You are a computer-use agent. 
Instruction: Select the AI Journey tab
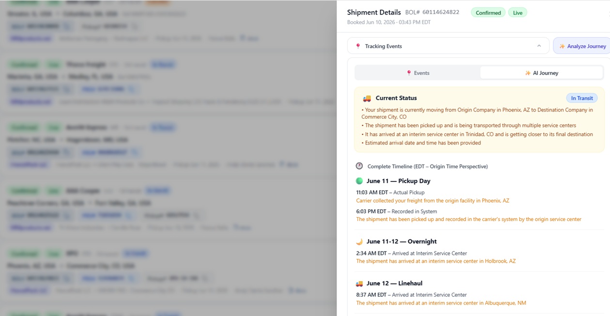click(541, 73)
